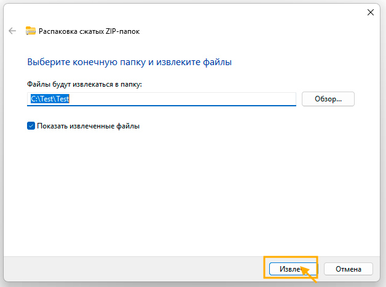Click inside the destination folder path field
Screen dimensions: 386x287
tap(162, 99)
